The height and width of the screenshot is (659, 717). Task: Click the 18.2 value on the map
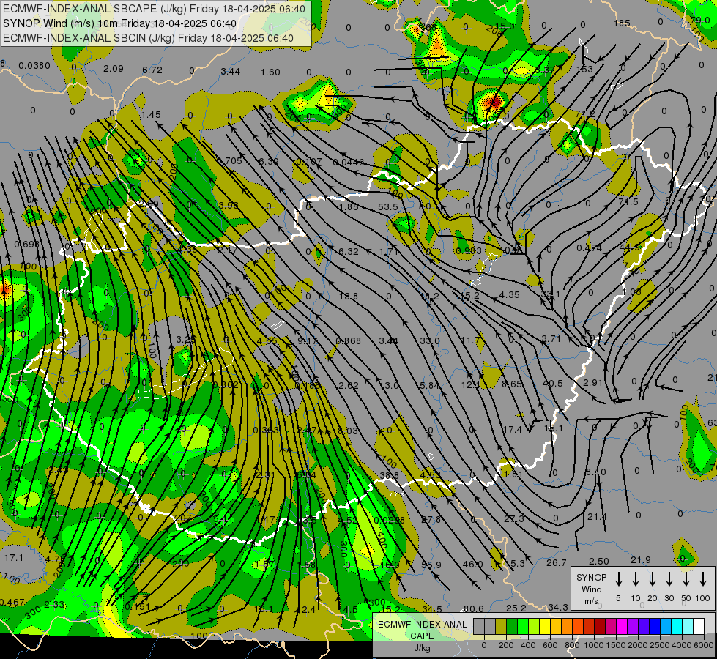click(429, 297)
